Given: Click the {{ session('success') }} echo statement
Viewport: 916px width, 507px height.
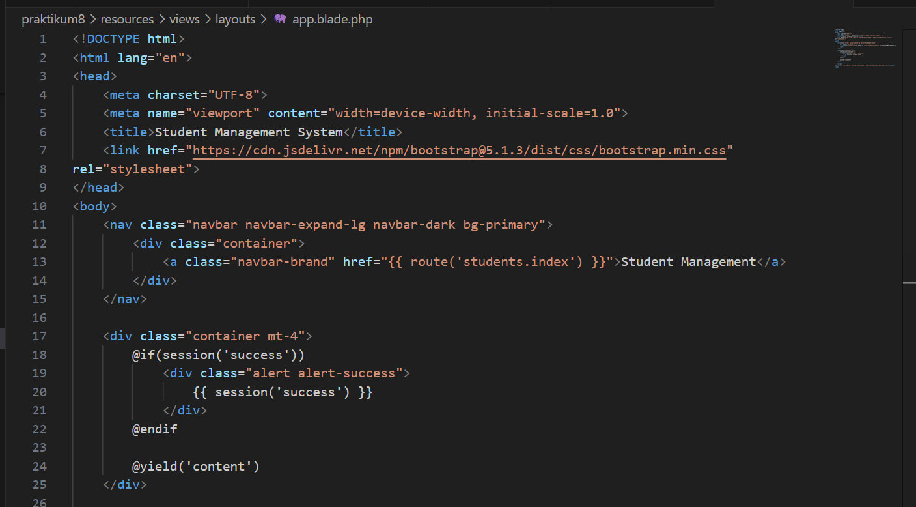Looking at the screenshot, I should pos(283,392).
